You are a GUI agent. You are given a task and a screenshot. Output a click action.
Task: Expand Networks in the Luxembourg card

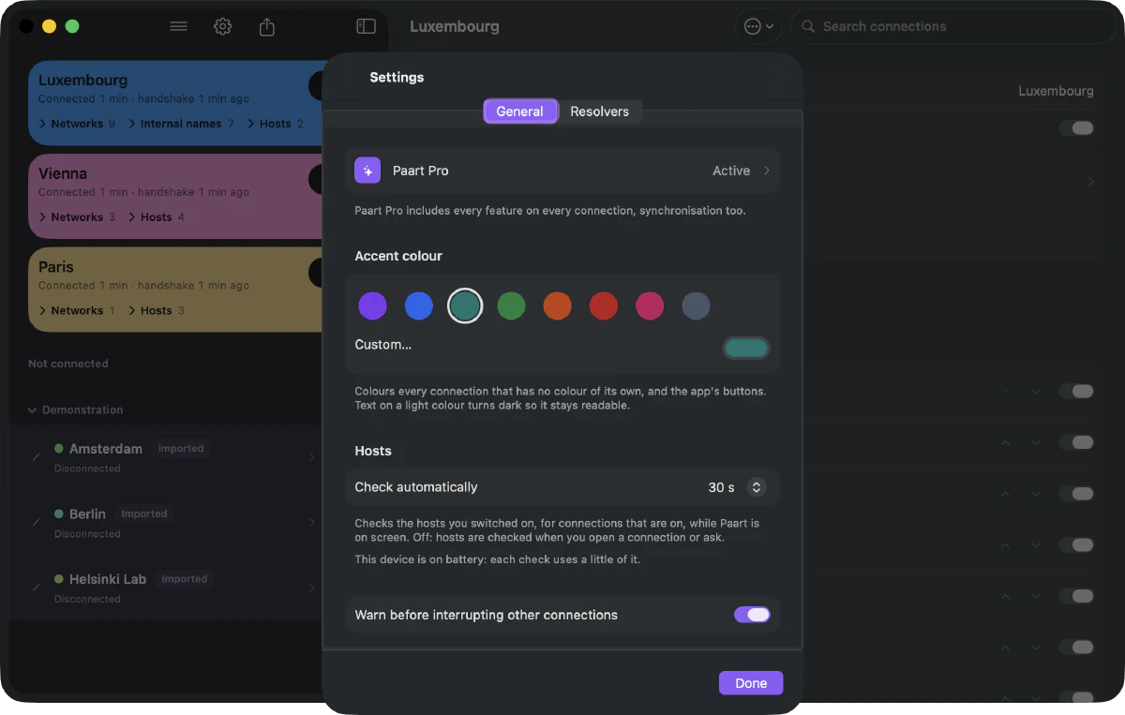pos(77,124)
